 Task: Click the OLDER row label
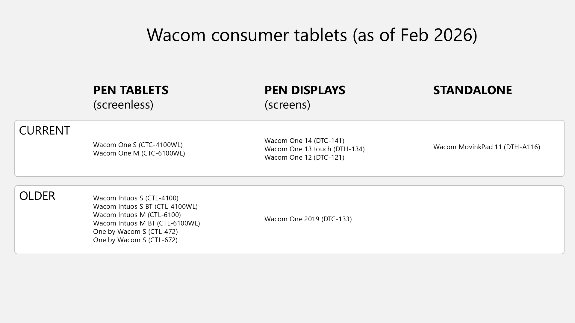coord(37,196)
